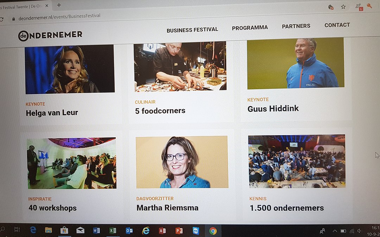Screen dimensions: 380x237
Task: Open the CONTACT navigation link
Action: click(x=337, y=25)
